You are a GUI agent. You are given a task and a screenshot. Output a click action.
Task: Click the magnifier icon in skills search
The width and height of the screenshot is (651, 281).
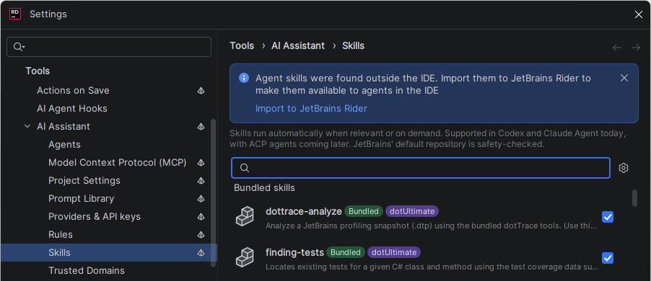(x=245, y=168)
